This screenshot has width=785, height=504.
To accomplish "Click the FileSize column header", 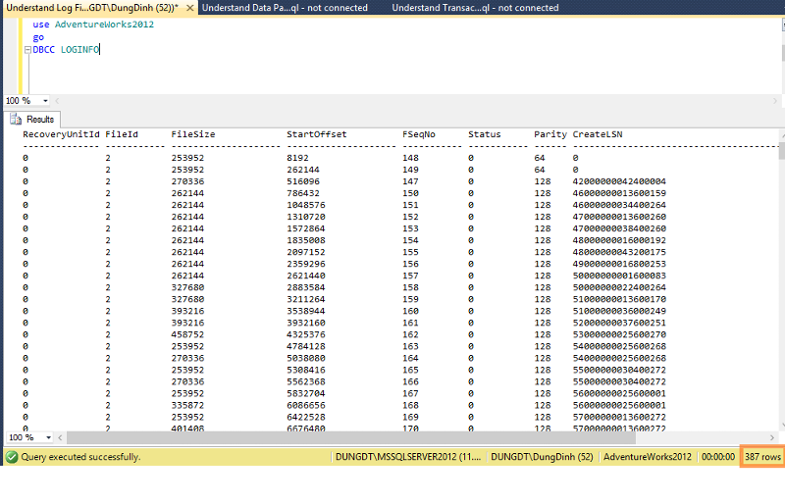I will point(192,134).
